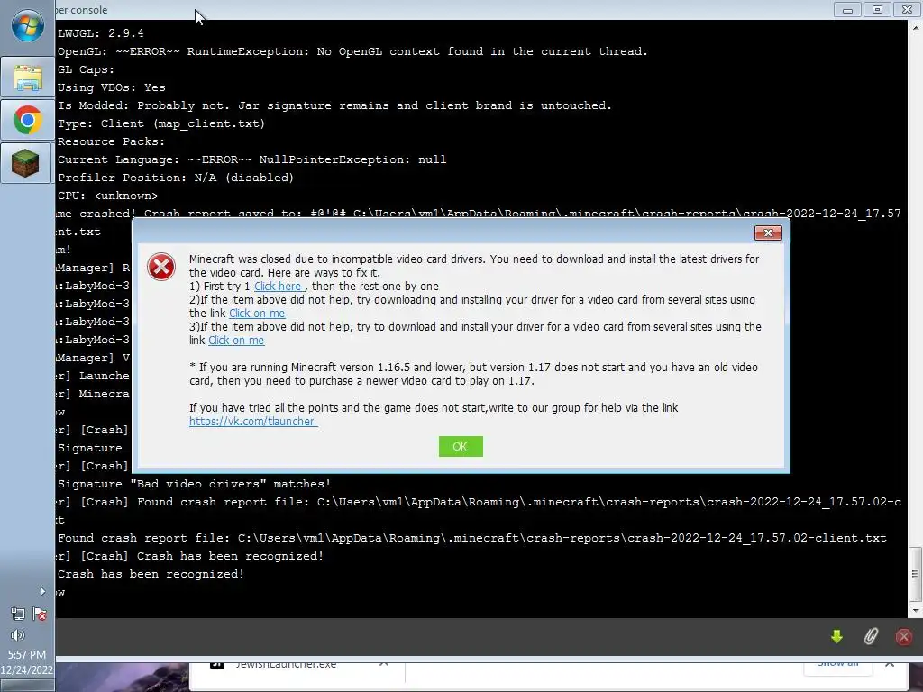Click the "Using VBOs: Yes" console line
The height and width of the screenshot is (692, 923).
tap(111, 87)
